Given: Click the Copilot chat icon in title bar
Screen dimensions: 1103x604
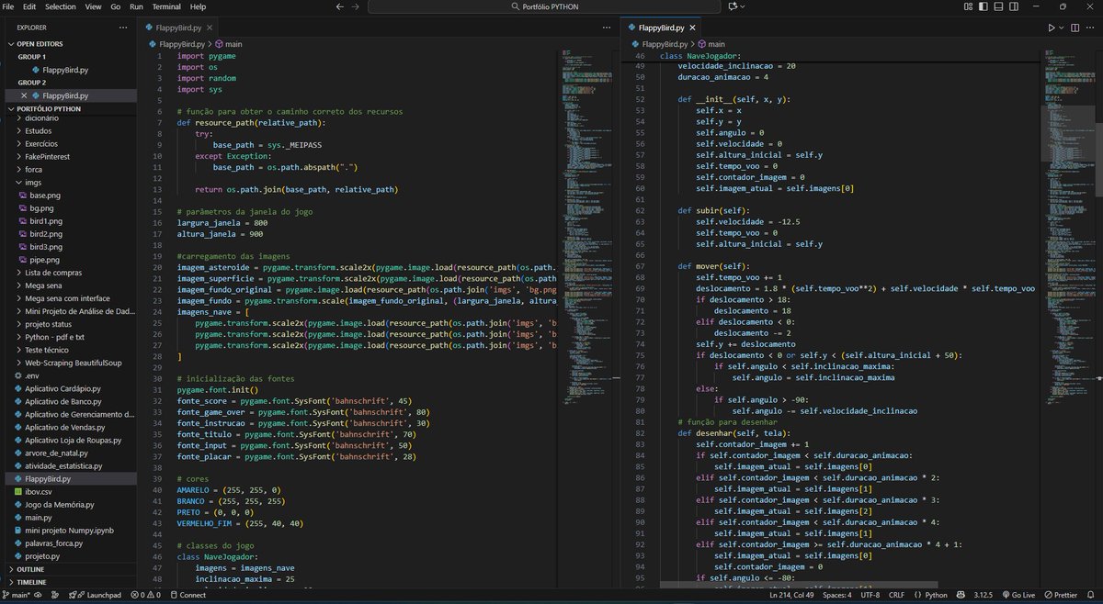Looking at the screenshot, I should (731, 6).
